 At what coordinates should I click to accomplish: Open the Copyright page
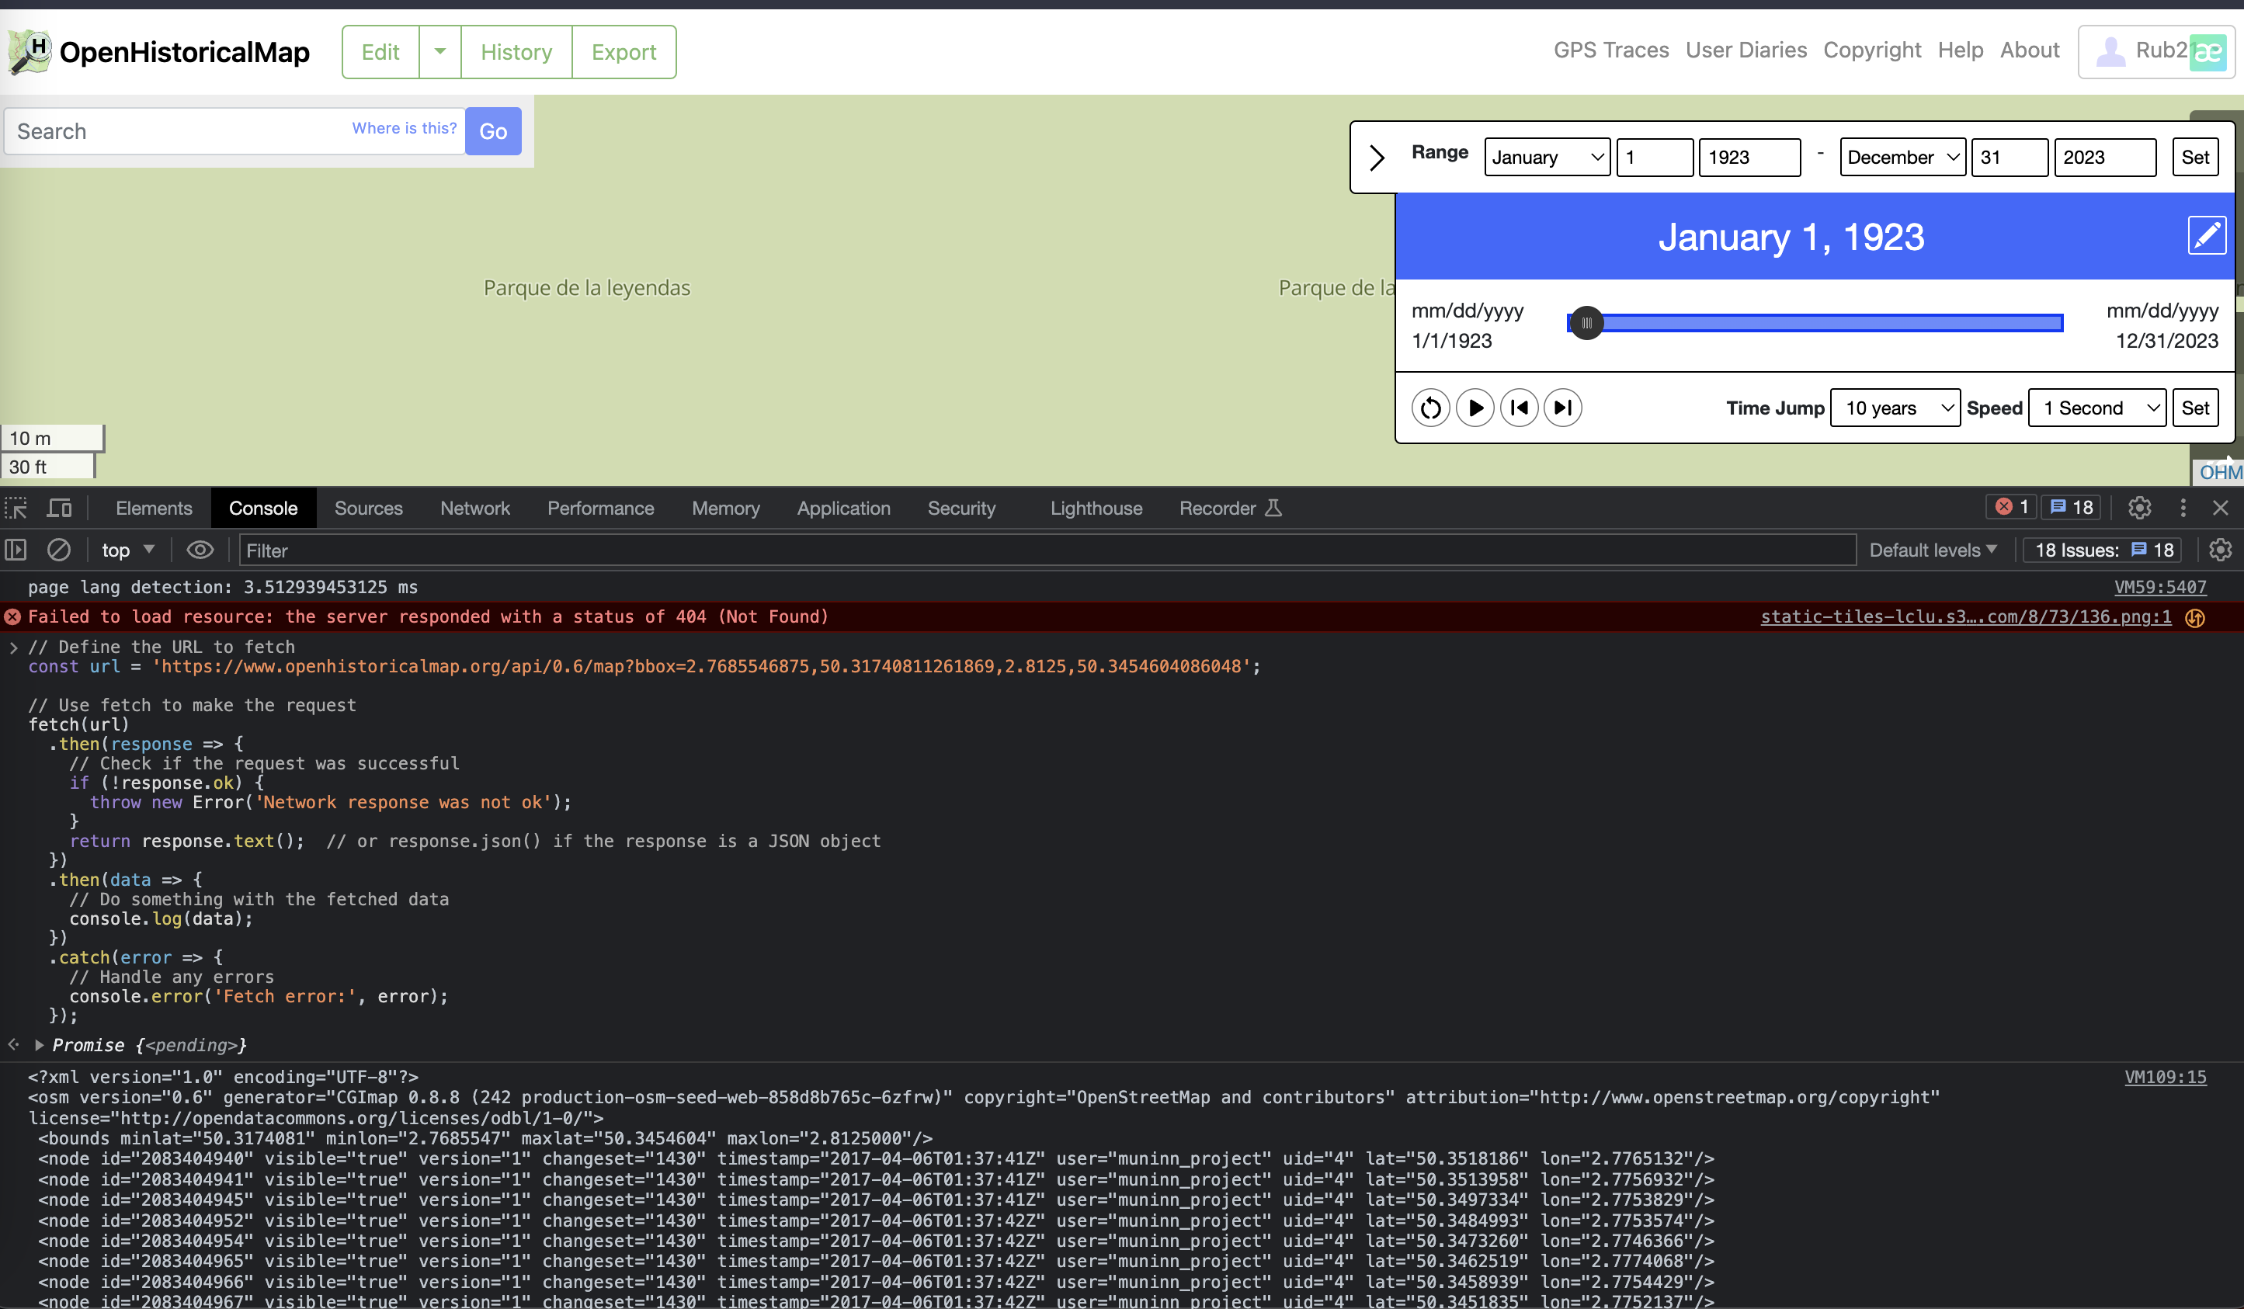[1872, 50]
